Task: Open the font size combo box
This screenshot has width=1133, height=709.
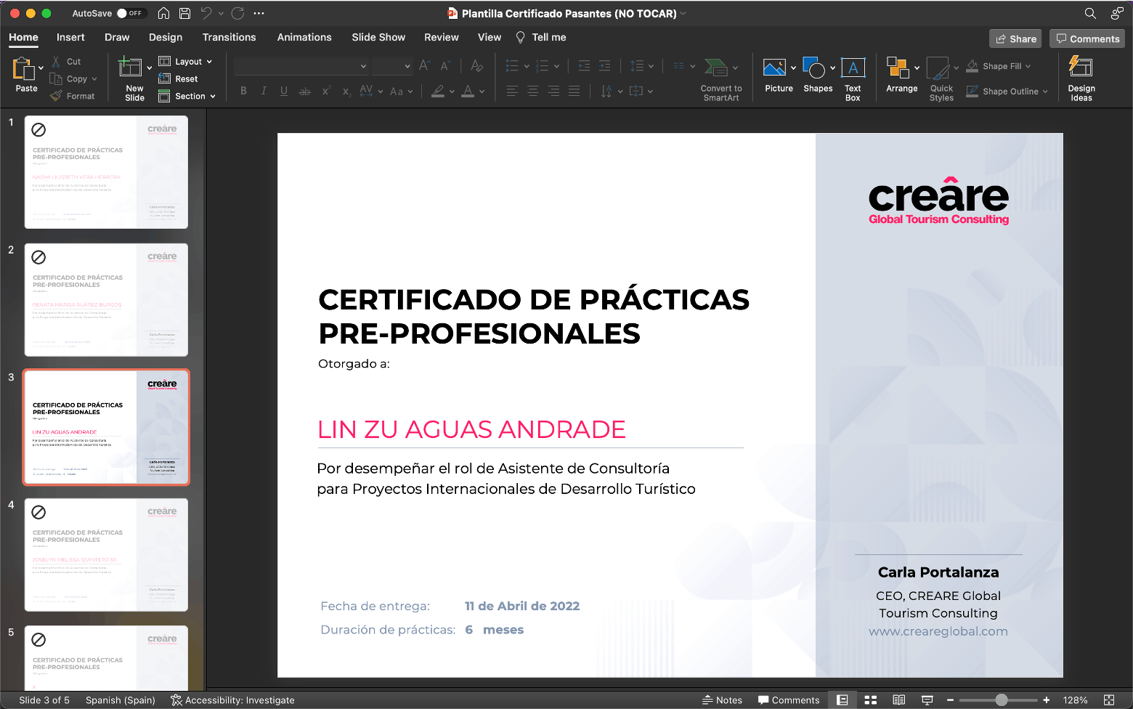Action: point(392,66)
